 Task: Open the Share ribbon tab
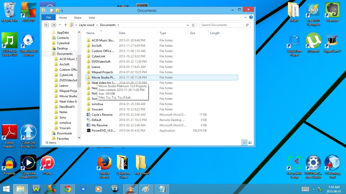78,18
